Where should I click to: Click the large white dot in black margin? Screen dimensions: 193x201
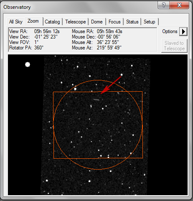point(28,64)
